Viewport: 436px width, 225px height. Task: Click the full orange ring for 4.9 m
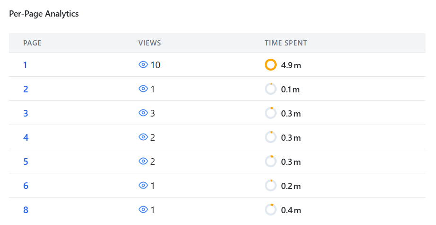pyautogui.click(x=270, y=65)
